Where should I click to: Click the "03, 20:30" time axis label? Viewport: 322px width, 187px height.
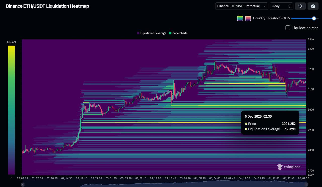click(x=185, y=178)
